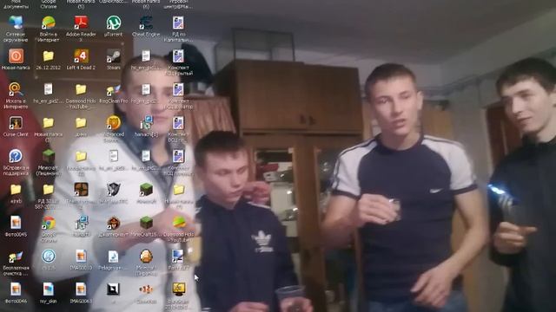The width and height of the screenshot is (556, 312).
Task: Launch Left 4 Dead 2 shortcut
Action: (81, 55)
